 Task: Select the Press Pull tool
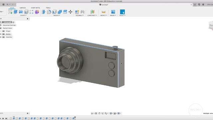click(44, 12)
